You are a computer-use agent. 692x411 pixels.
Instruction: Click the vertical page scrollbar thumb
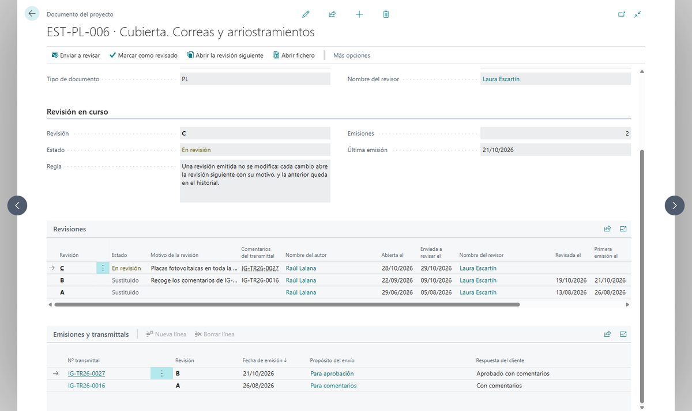[642, 276]
